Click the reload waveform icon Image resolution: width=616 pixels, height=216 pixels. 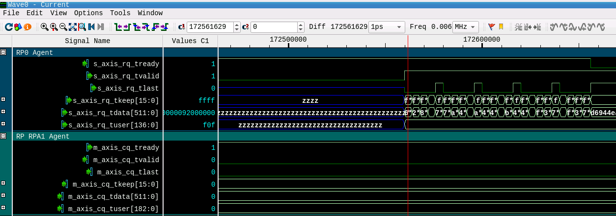point(8,27)
